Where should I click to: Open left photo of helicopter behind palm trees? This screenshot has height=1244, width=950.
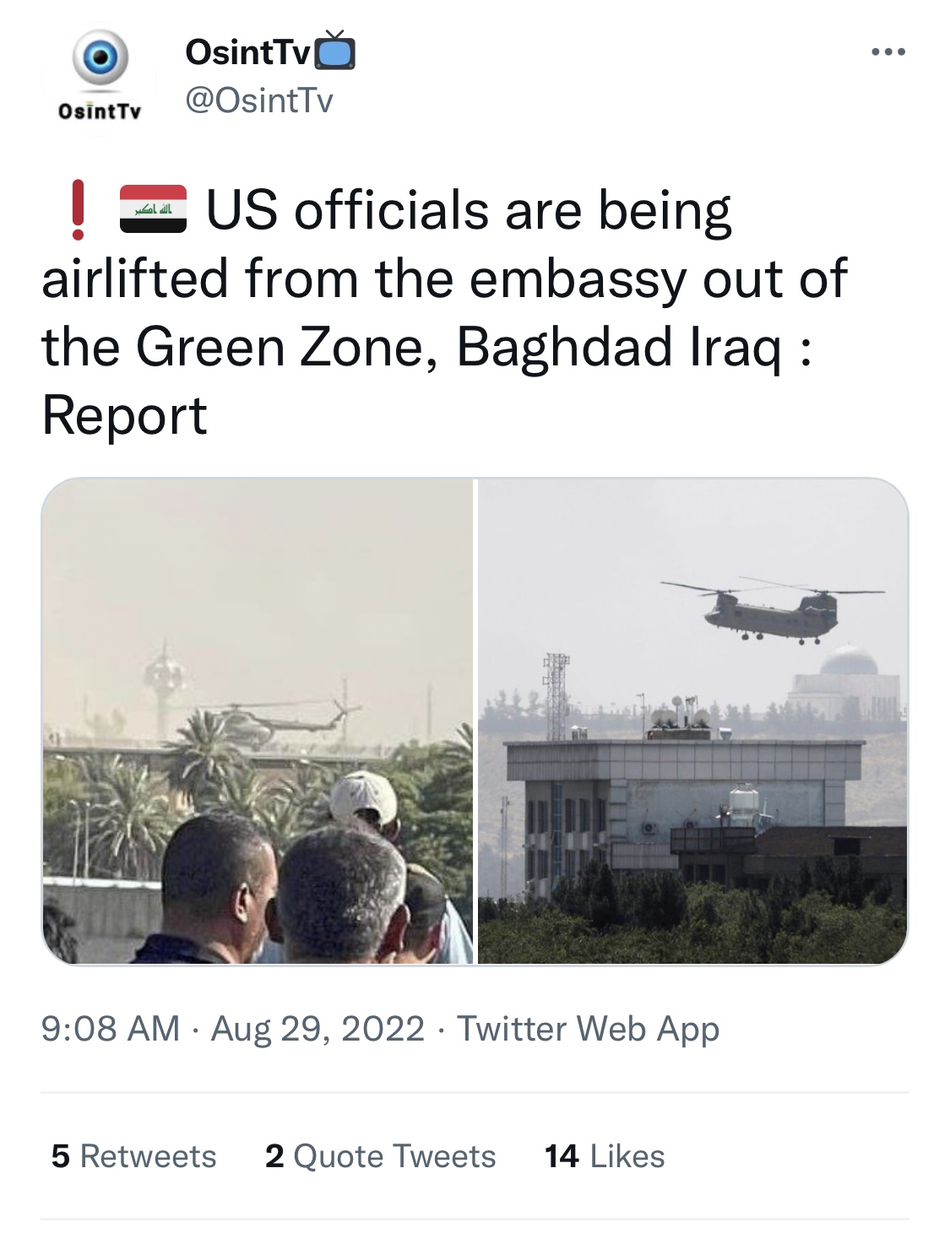(258, 722)
